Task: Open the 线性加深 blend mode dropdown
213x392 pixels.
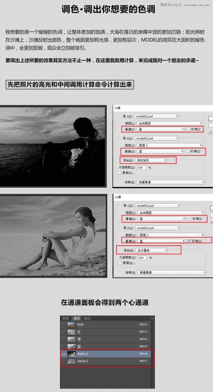Action: click(151, 160)
